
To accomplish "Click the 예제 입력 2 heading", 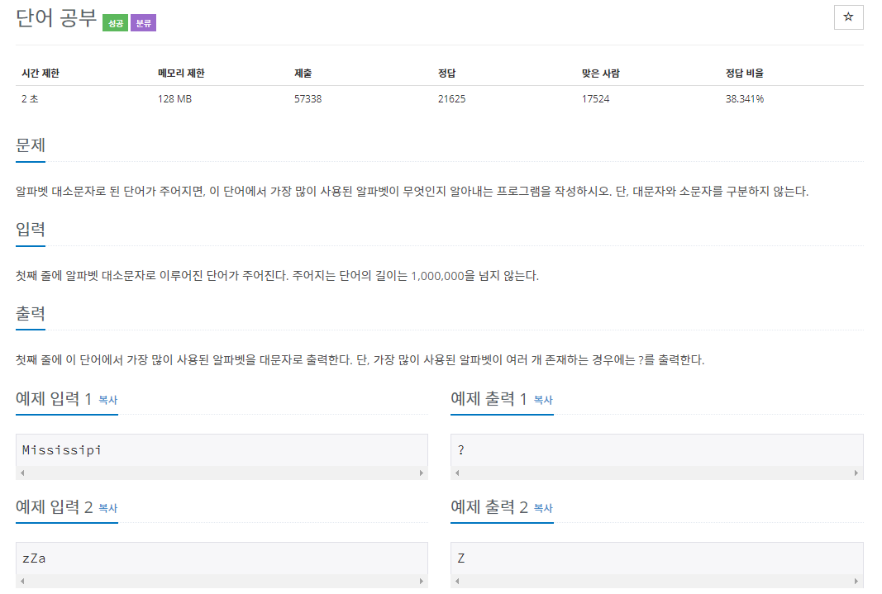I will [54, 507].
